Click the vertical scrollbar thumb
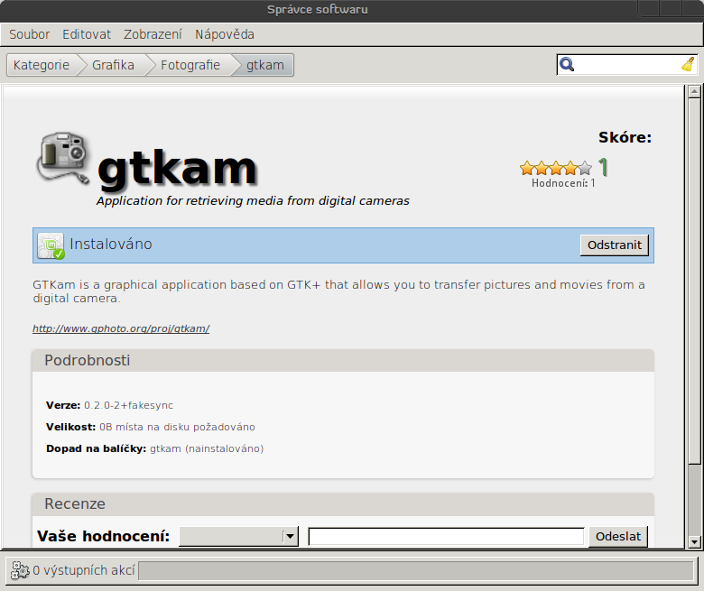 tap(694, 281)
